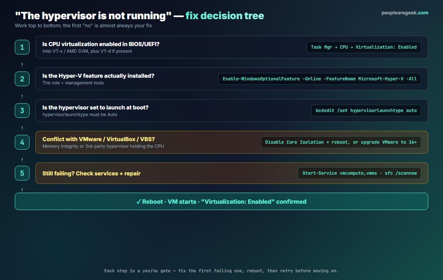Select the 'Task Mgr → CPU → Virtualization: Enabled' snippet
Screen dimensions: 443x280
coord(364,47)
